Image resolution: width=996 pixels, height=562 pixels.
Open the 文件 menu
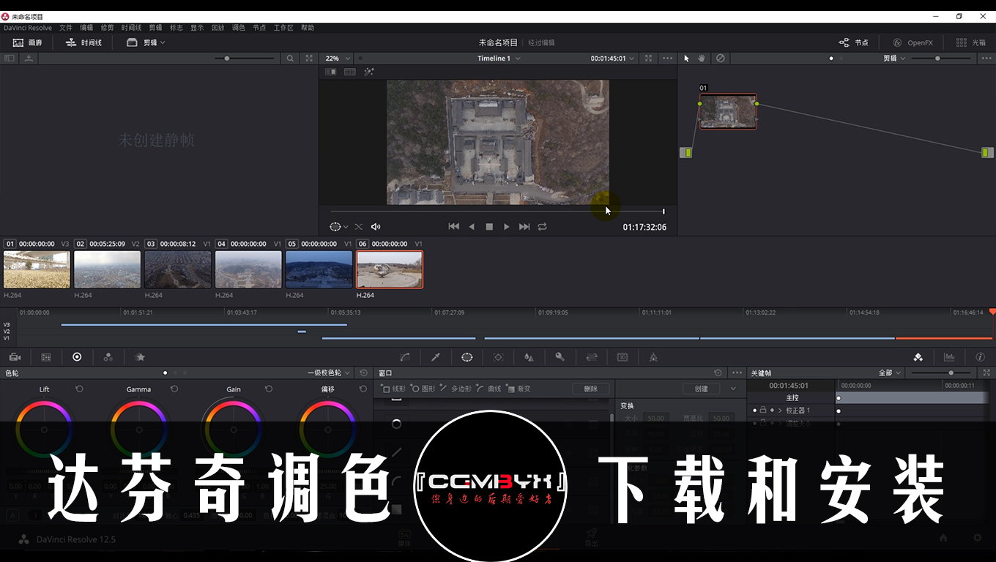66,28
